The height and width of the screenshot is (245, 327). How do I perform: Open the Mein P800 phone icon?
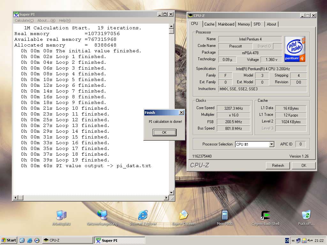[224, 215]
